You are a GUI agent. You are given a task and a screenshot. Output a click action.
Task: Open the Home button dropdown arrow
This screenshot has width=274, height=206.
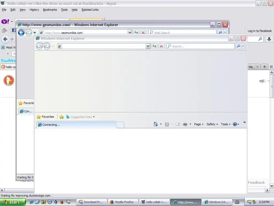click(161, 124)
